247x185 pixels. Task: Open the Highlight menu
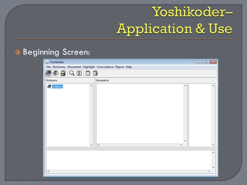pos(89,67)
